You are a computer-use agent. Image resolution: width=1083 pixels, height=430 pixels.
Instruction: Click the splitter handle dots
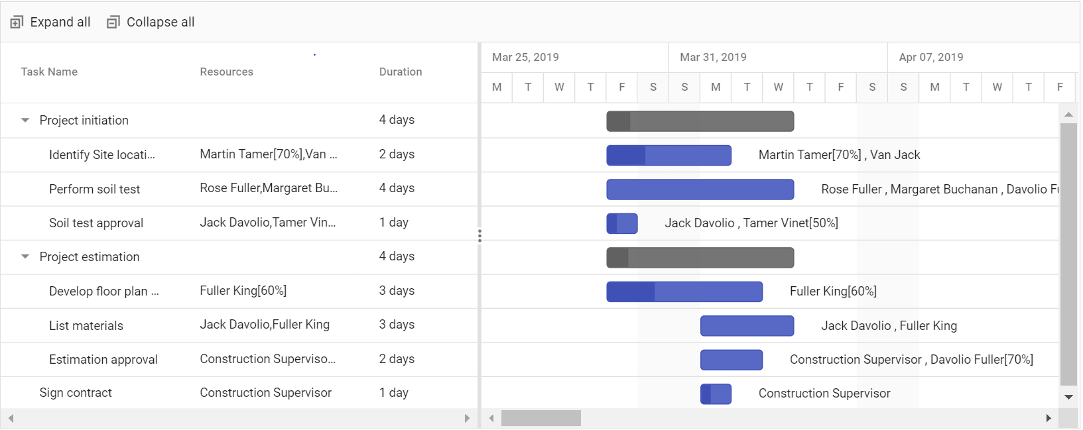point(479,236)
